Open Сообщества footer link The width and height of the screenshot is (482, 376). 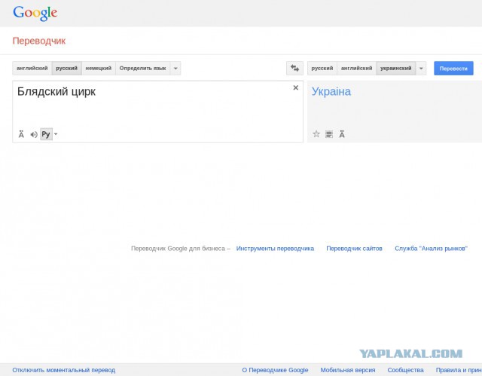[405, 370]
